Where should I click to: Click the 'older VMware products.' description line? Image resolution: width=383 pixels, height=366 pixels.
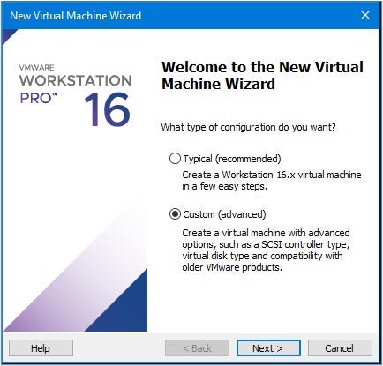232,267
